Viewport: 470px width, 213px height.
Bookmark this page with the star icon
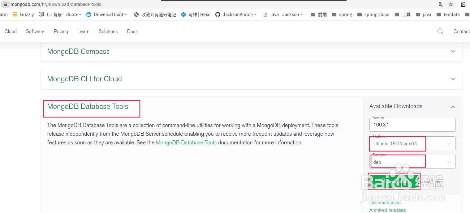pyautogui.click(x=451, y=4)
